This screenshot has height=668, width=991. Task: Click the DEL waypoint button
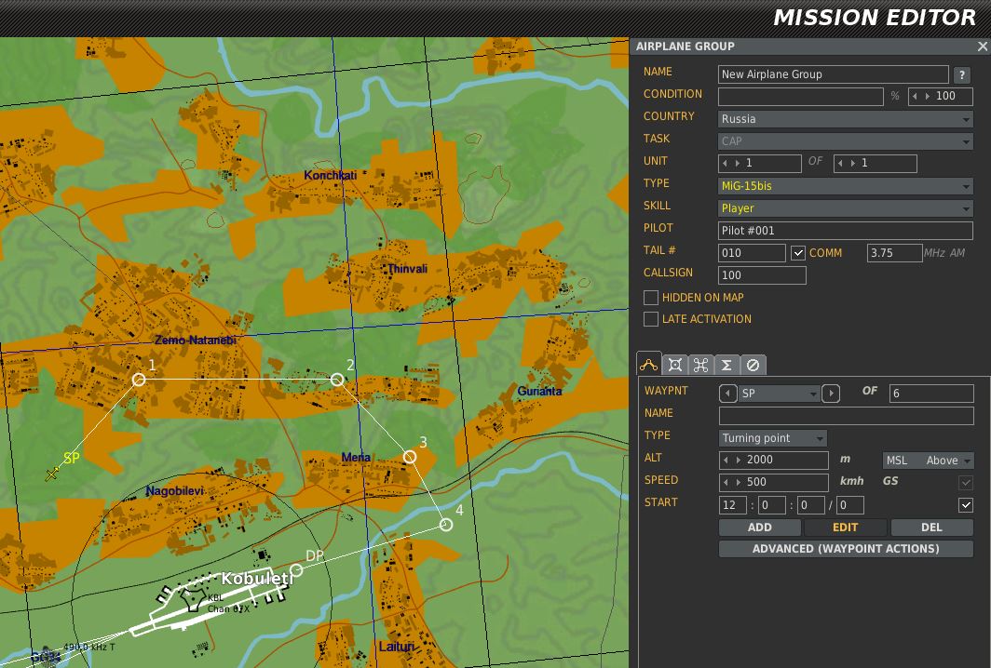931,528
